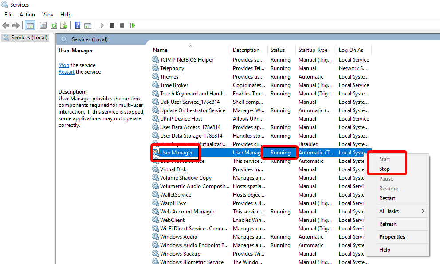440x264 pixels.
Task: Expand the All Tasks submenu chevron
Action: (x=422, y=211)
